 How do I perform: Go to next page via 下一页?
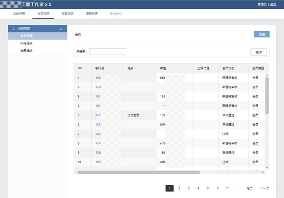(265, 188)
